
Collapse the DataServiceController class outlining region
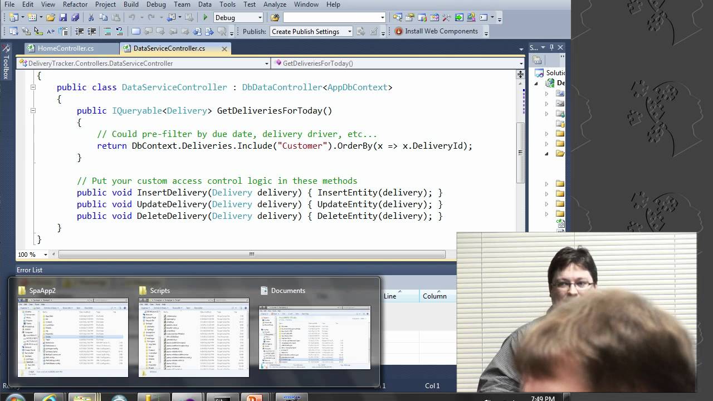(x=33, y=87)
